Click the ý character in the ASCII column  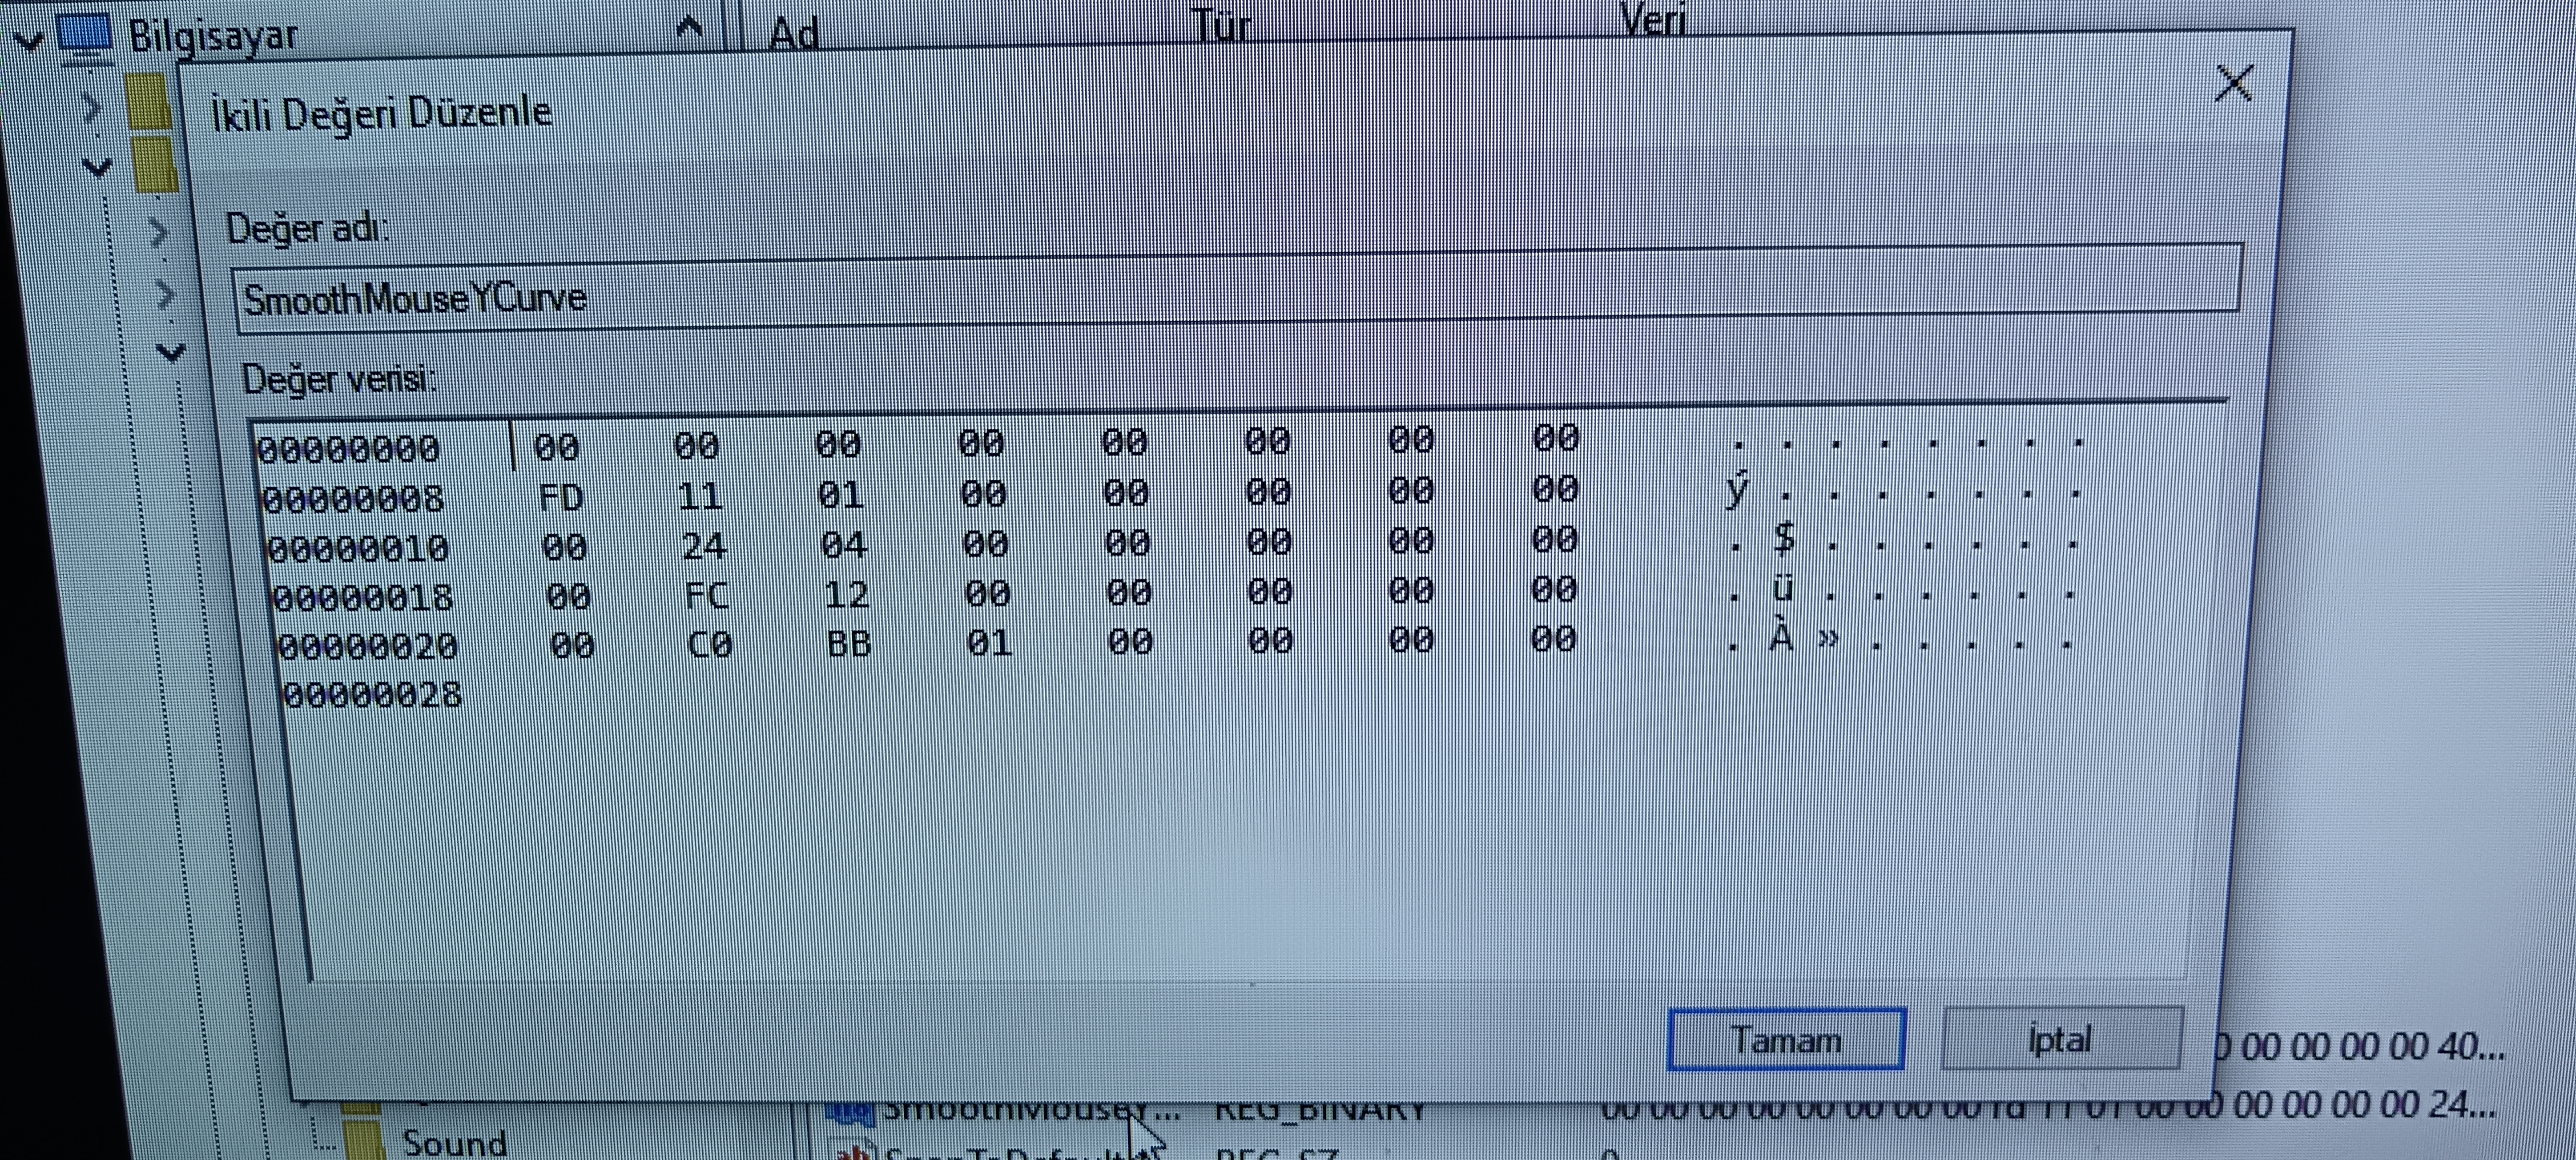coord(1737,491)
